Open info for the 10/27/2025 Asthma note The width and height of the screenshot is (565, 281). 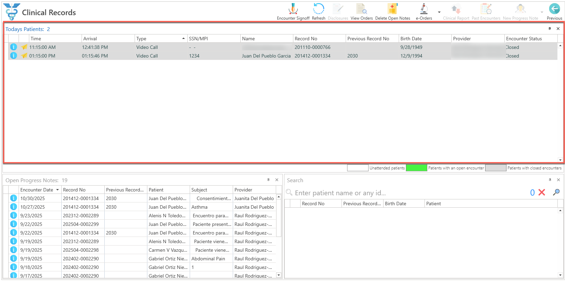(13, 207)
